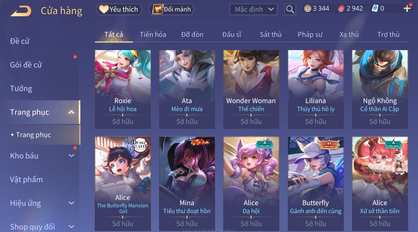Select the Tiến hóa tab

153,34
